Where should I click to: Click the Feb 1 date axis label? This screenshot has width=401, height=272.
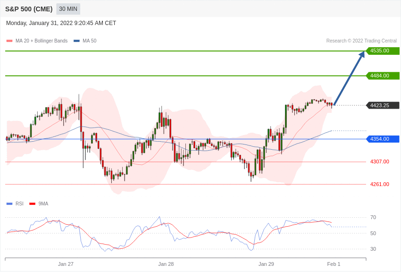334,264
